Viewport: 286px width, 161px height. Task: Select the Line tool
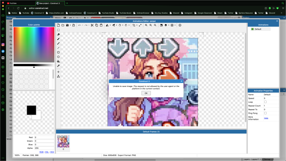[x=58, y=48]
